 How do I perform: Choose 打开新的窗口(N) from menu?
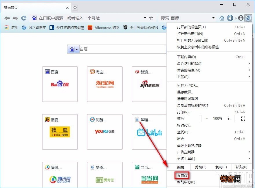point(210,34)
